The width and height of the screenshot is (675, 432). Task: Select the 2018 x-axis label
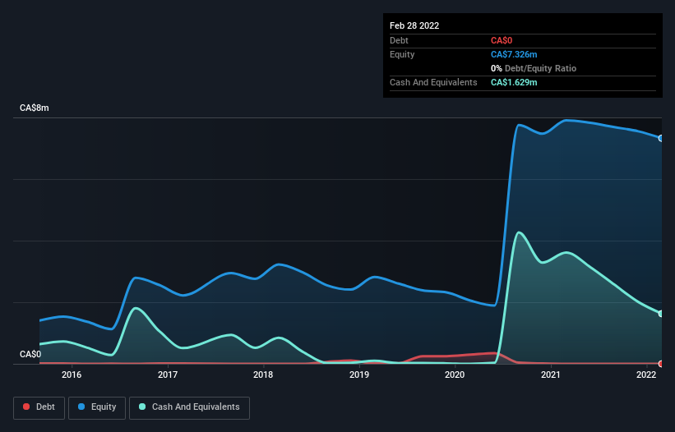point(263,375)
